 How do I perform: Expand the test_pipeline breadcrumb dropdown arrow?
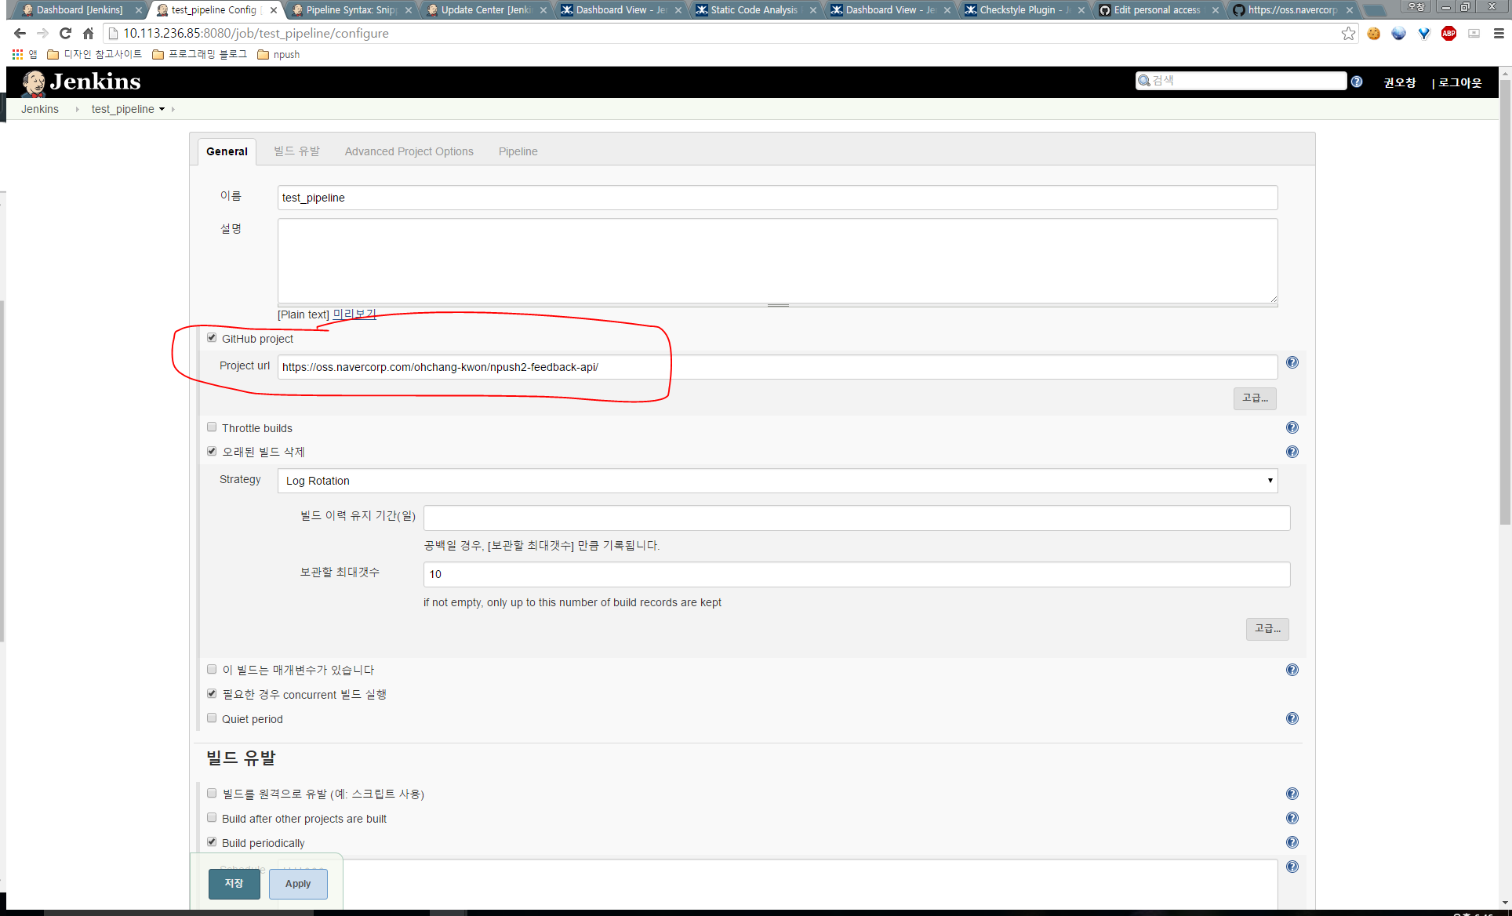coord(162,109)
